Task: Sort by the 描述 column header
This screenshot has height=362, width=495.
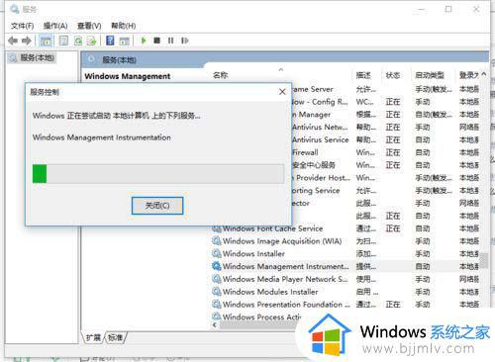Action: [x=363, y=75]
